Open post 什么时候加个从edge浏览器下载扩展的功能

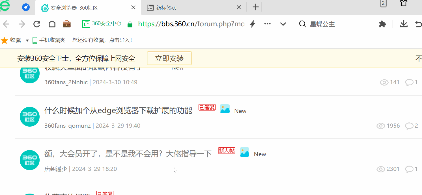(118, 110)
